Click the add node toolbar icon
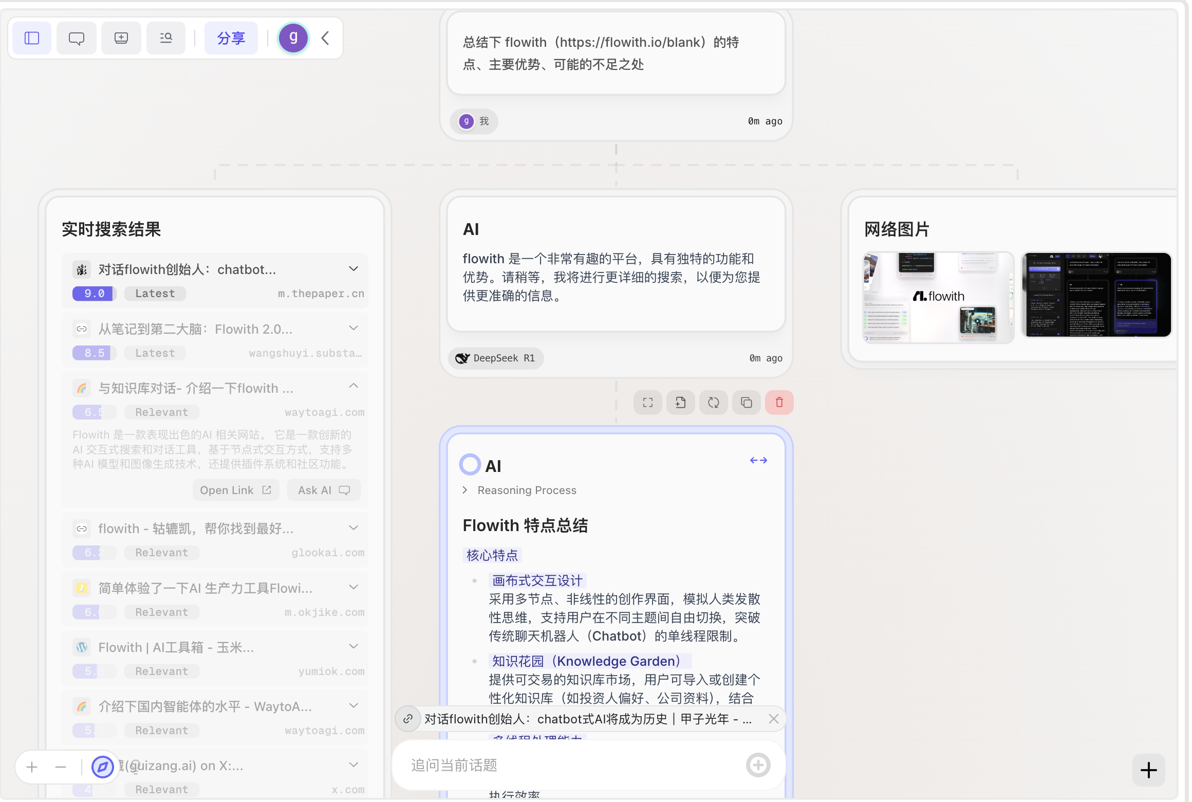 tap(121, 38)
